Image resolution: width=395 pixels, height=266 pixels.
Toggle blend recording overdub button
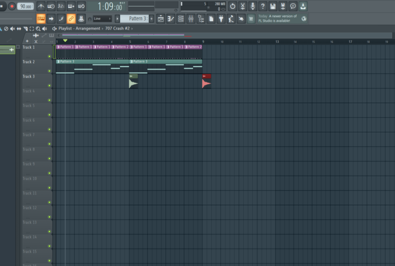(71, 6)
